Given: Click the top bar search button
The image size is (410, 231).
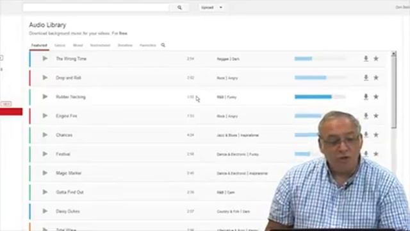Looking at the screenshot, I should pyautogui.click(x=179, y=8).
